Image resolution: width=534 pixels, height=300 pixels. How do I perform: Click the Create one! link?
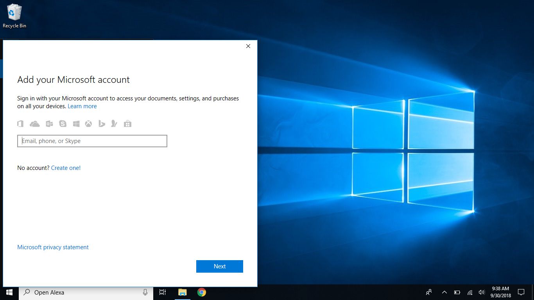pos(66,168)
